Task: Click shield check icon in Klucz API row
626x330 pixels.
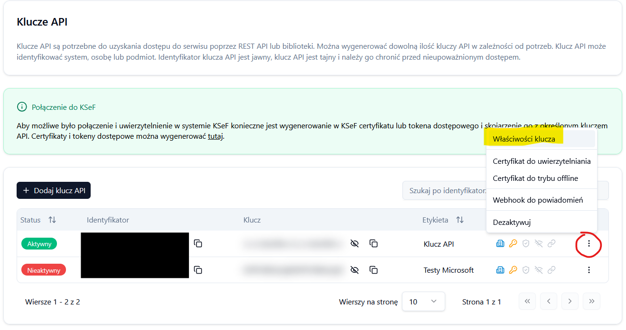Action: [525, 244]
